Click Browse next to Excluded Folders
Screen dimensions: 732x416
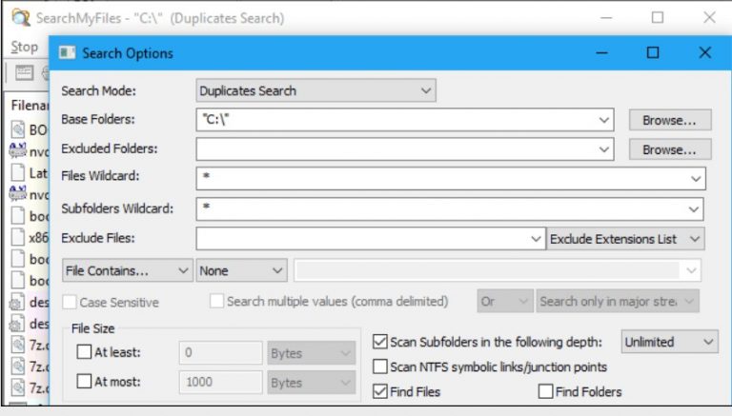point(670,149)
